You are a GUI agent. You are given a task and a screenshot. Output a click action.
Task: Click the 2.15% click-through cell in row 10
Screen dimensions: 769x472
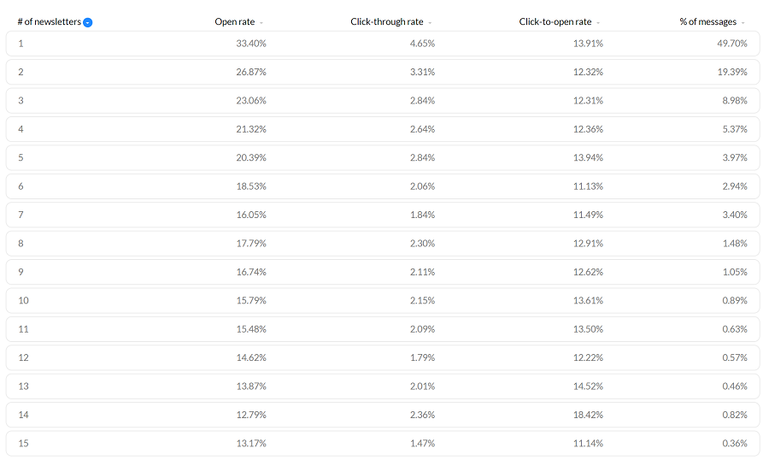[x=421, y=300]
